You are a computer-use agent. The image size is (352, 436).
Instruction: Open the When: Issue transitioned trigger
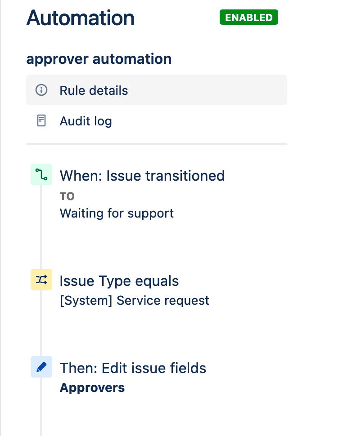pyautogui.click(x=142, y=176)
